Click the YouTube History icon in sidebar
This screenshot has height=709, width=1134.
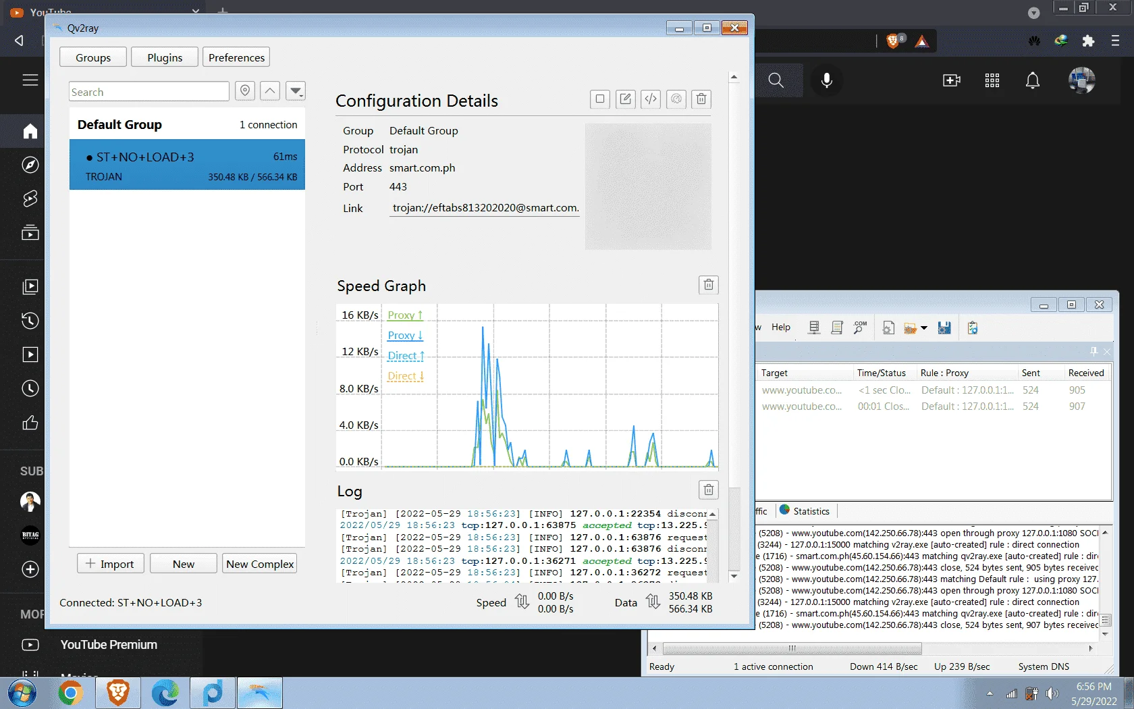[x=30, y=321]
